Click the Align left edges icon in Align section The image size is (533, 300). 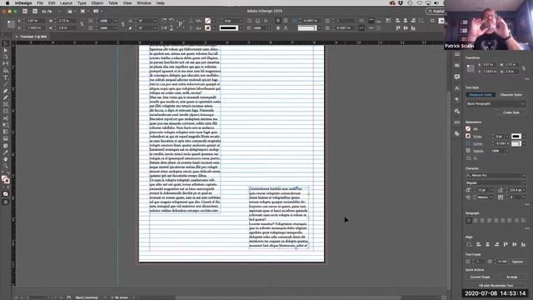[x=479, y=244]
